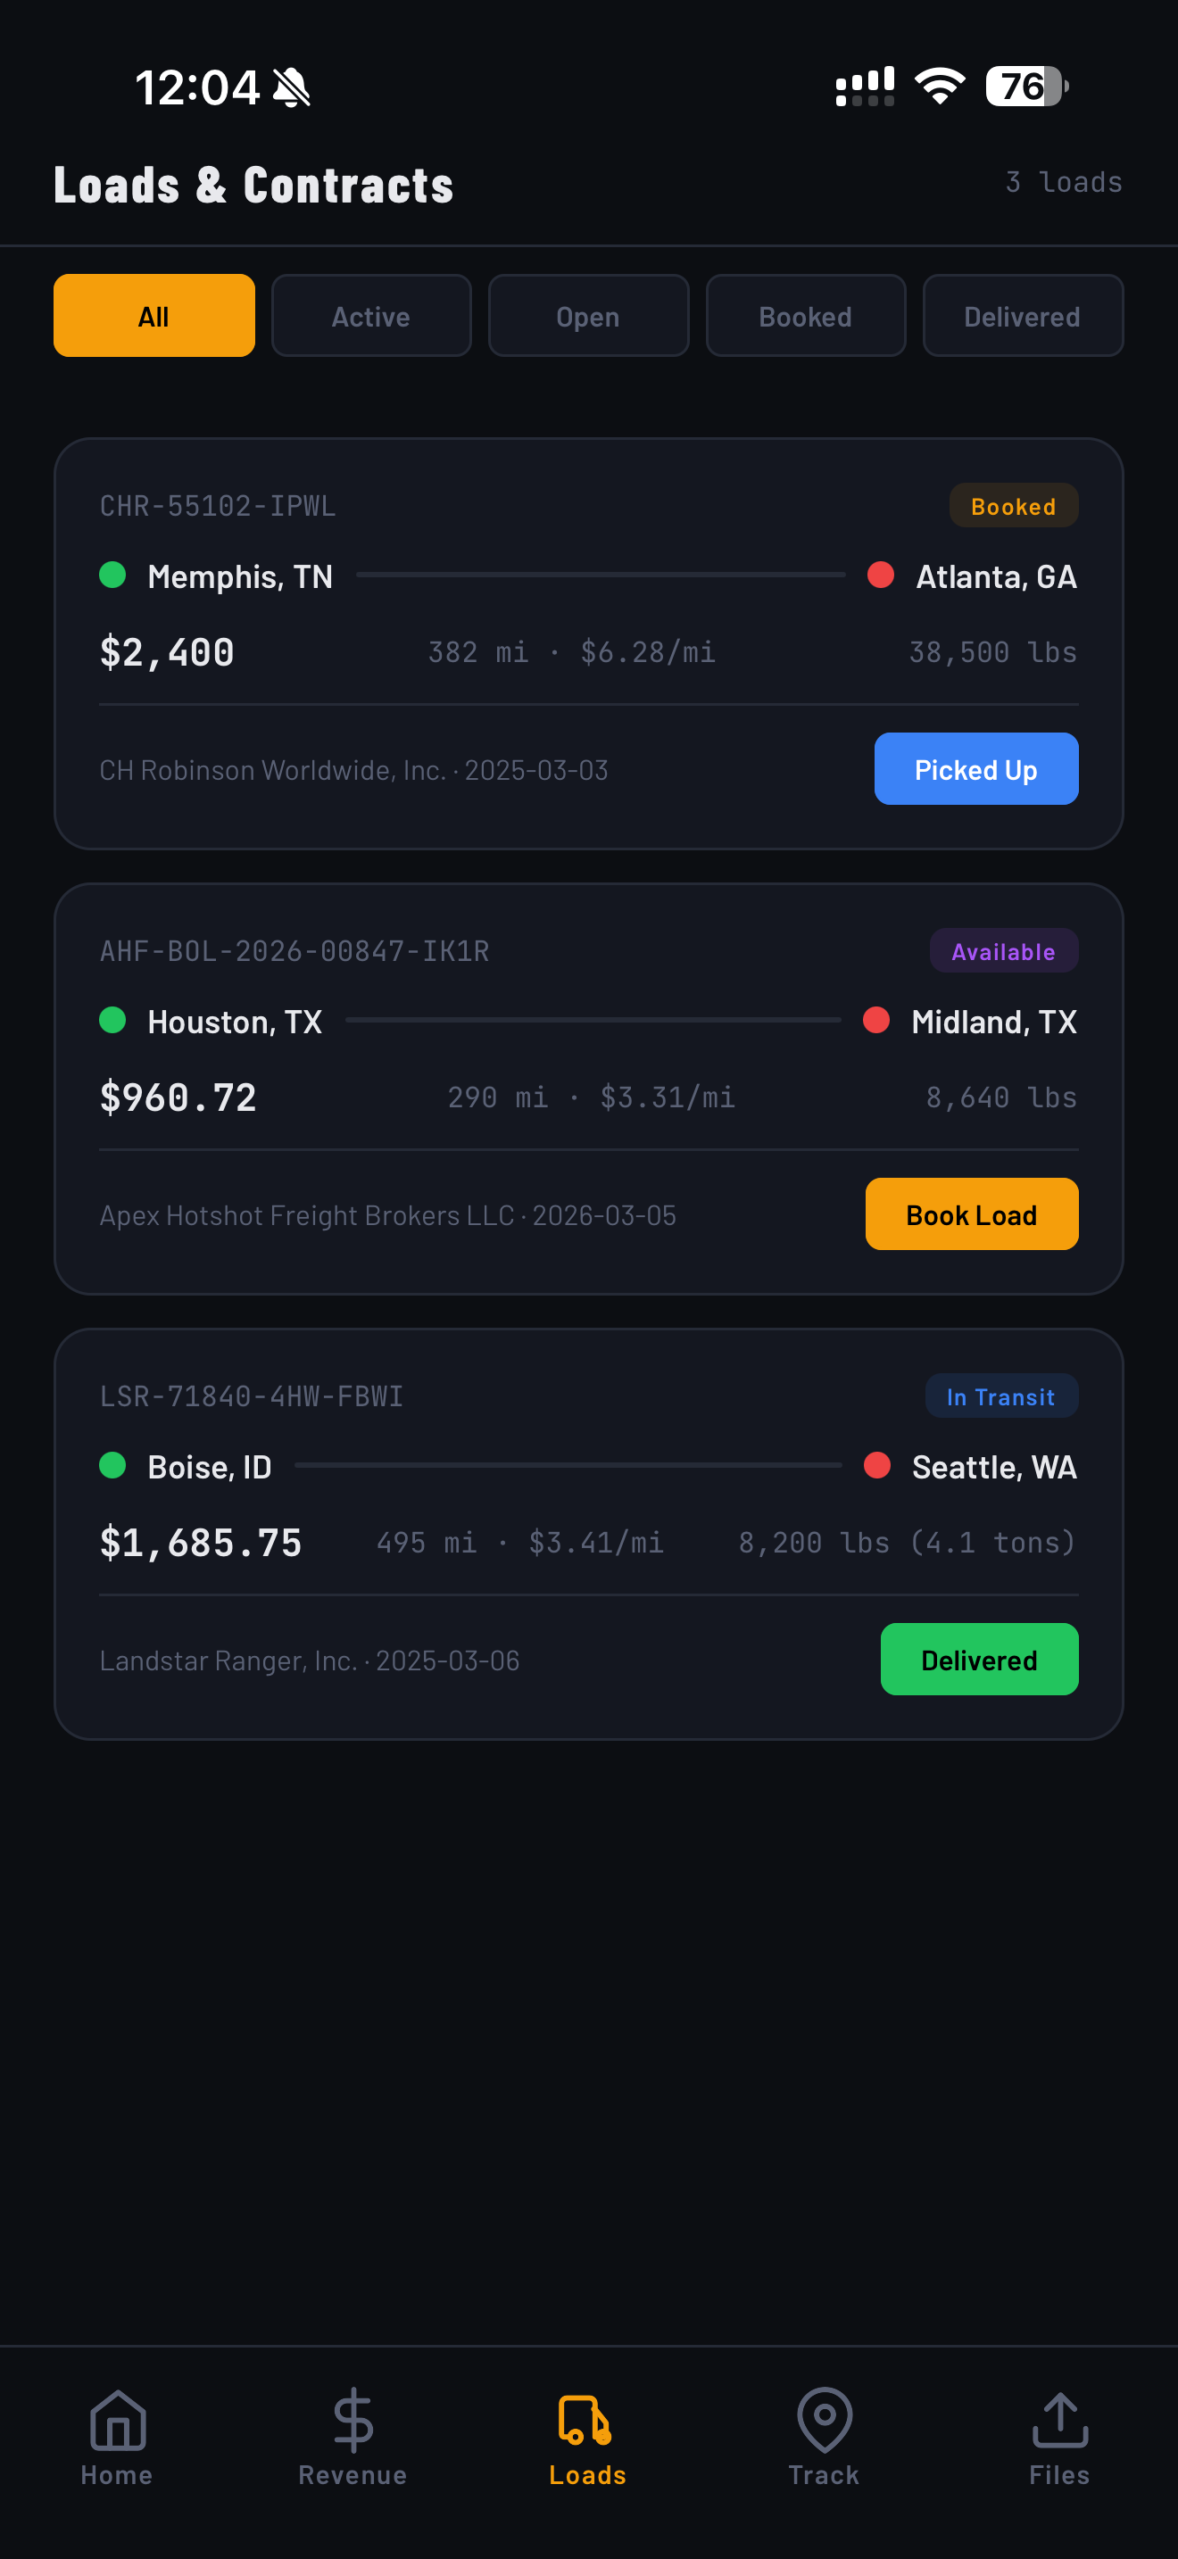
Task: Switch to the Active filter tab
Action: [370, 316]
